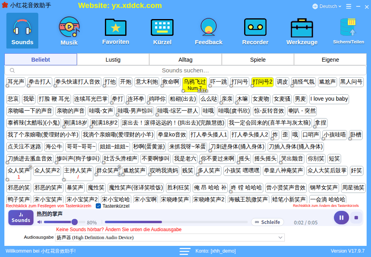
Task: Mute via the volume speaker icon
Action: (x=39, y=222)
